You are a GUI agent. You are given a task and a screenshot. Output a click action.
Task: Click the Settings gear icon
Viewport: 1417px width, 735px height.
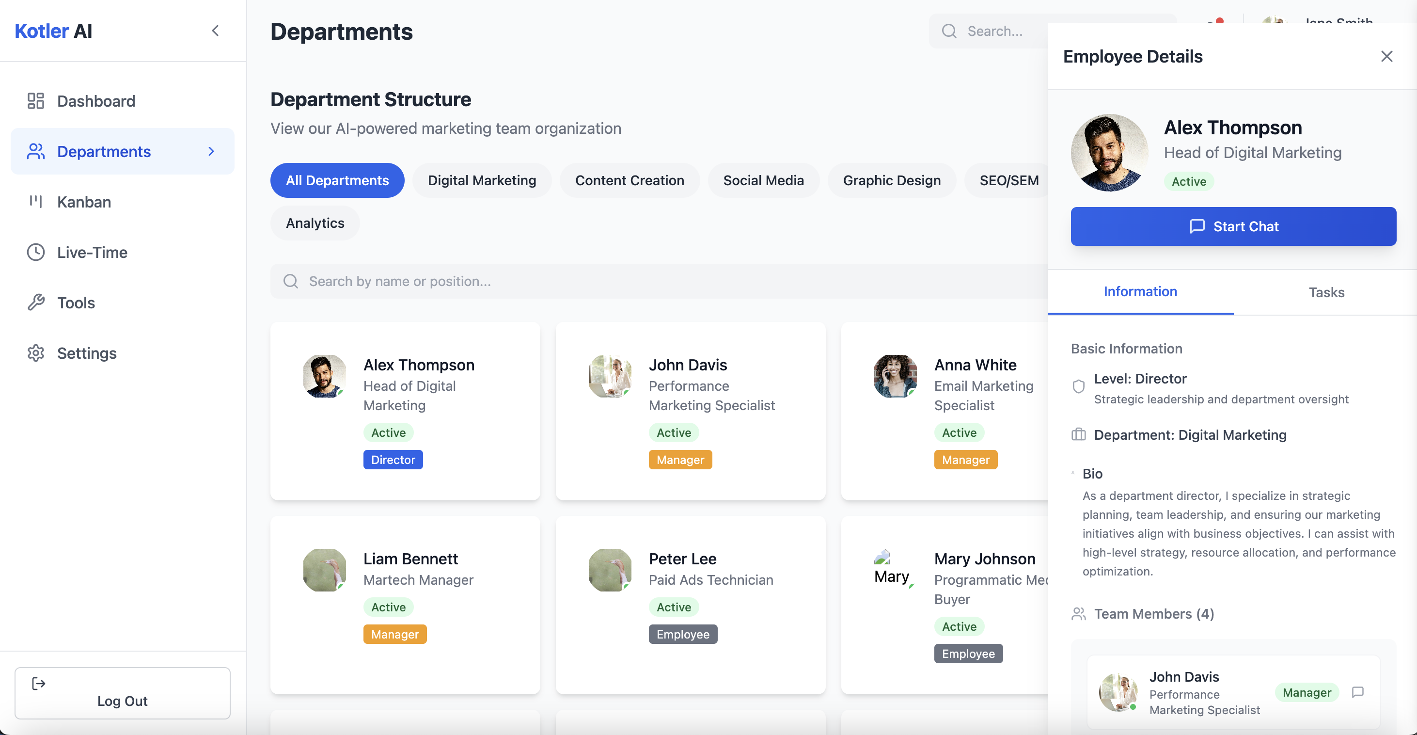(x=36, y=352)
